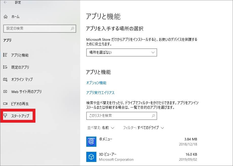Open 並べ替え: 名前 sort dropdown
This screenshot has height=166, width=233.
(x=101, y=128)
